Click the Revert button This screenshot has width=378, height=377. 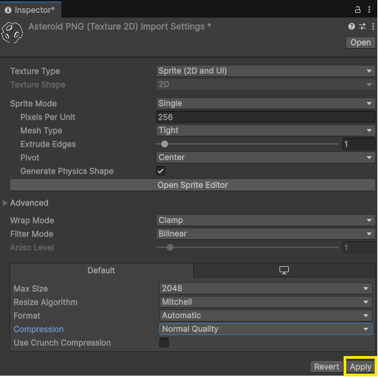327,367
